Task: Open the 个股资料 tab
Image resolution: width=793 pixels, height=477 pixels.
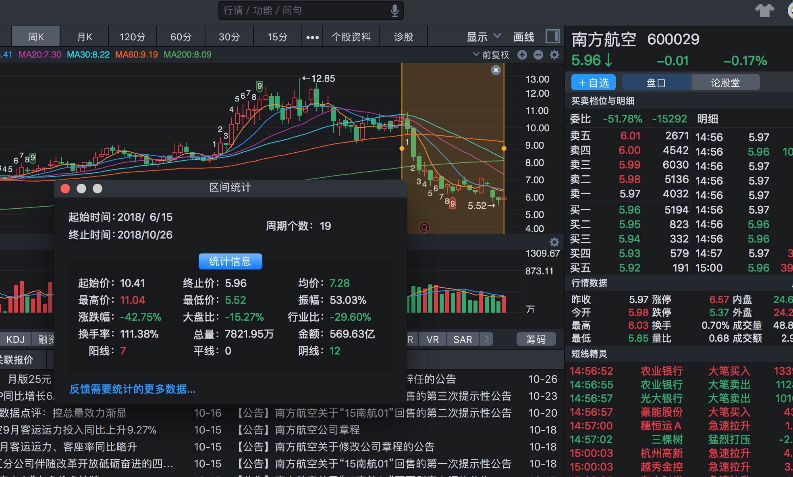Action: click(x=351, y=37)
